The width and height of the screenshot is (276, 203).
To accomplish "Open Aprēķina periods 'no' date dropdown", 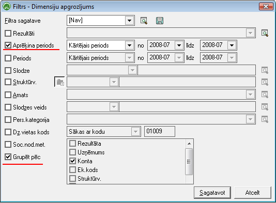I will 179,45.
